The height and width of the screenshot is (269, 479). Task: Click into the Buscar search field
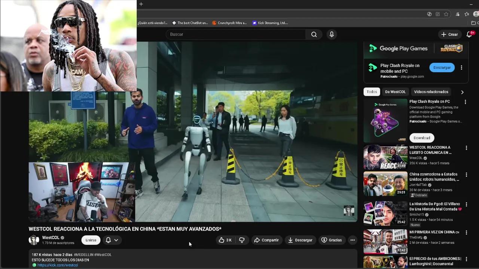(236, 34)
